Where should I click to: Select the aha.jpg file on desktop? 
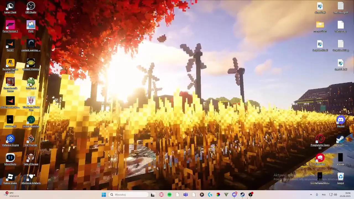pyautogui.click(x=340, y=159)
